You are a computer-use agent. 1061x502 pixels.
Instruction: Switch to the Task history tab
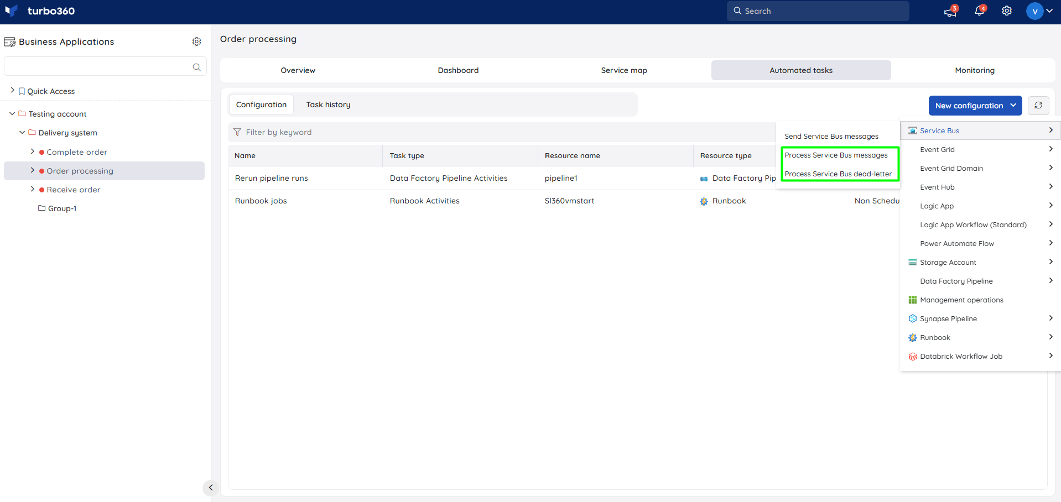[328, 104]
